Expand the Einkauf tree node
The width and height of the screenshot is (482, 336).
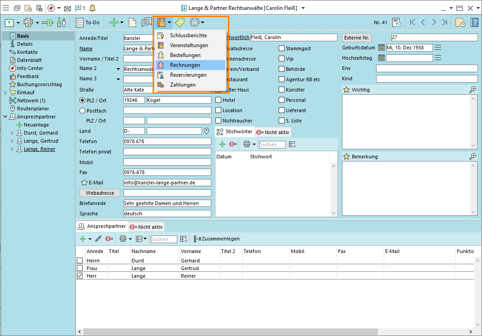pos(5,92)
